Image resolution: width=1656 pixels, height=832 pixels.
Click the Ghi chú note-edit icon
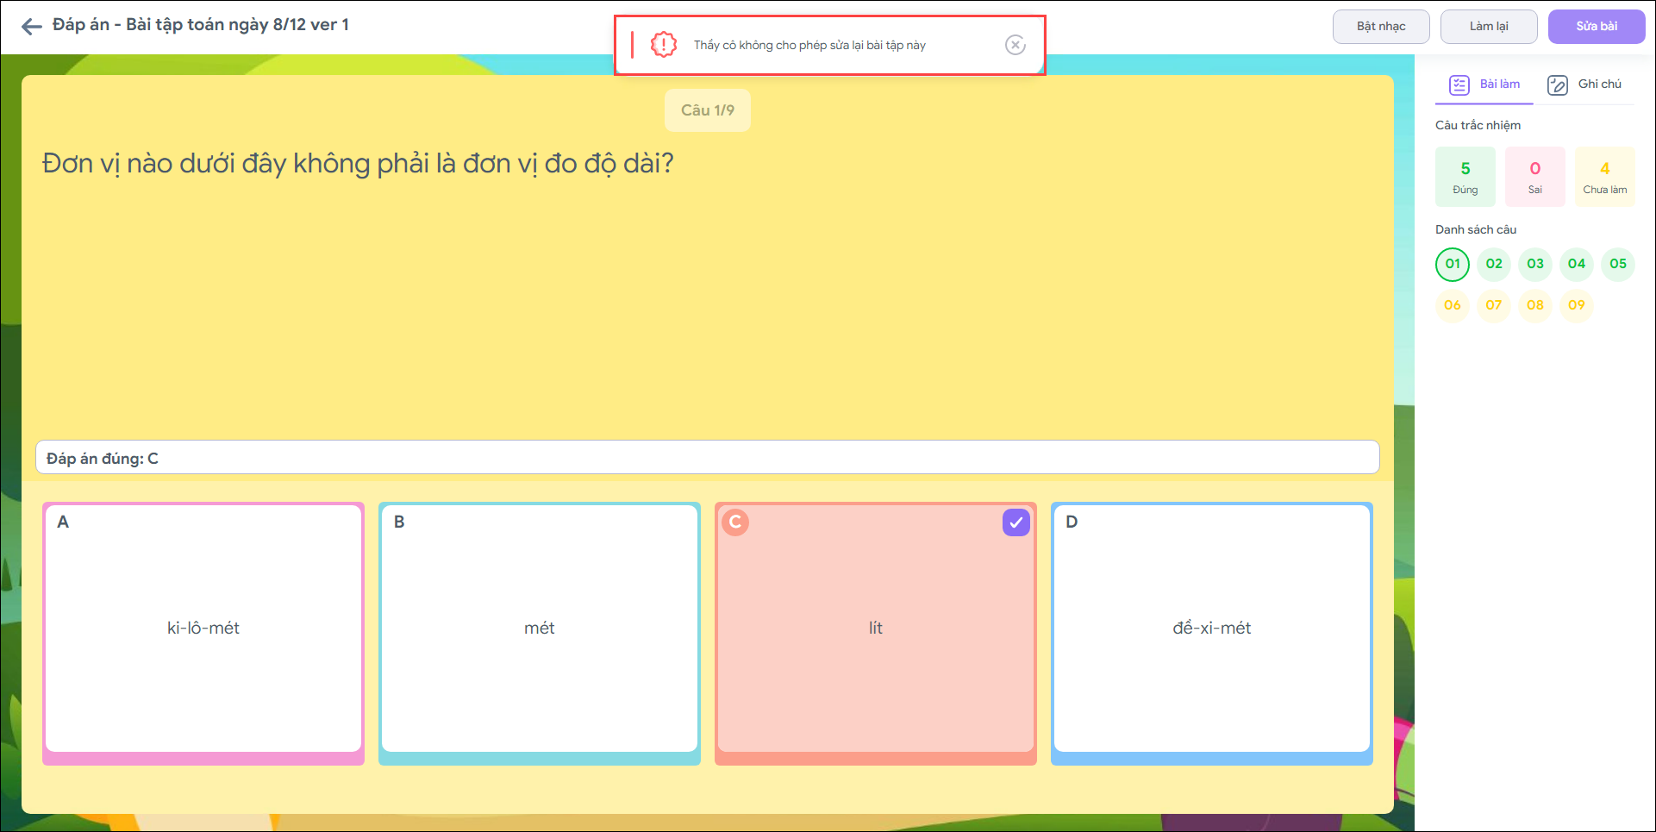point(1558,84)
